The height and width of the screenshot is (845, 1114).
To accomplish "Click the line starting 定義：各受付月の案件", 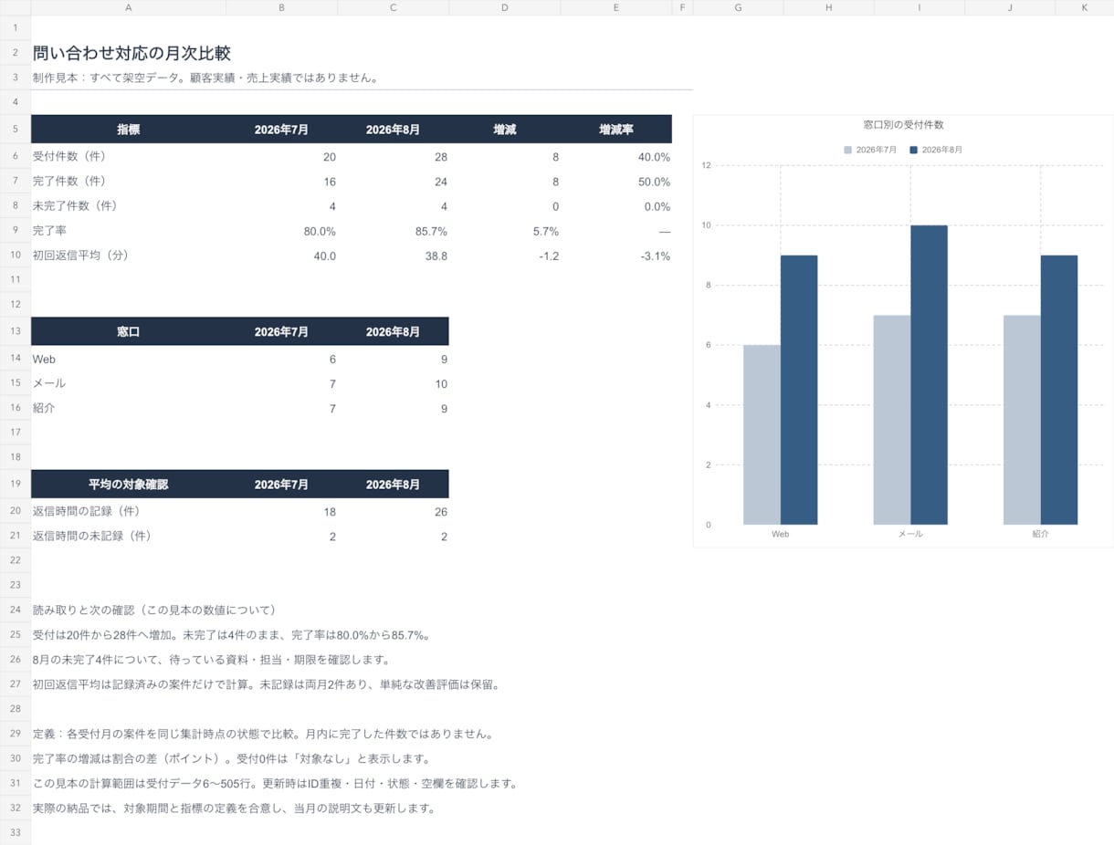I will click(263, 734).
